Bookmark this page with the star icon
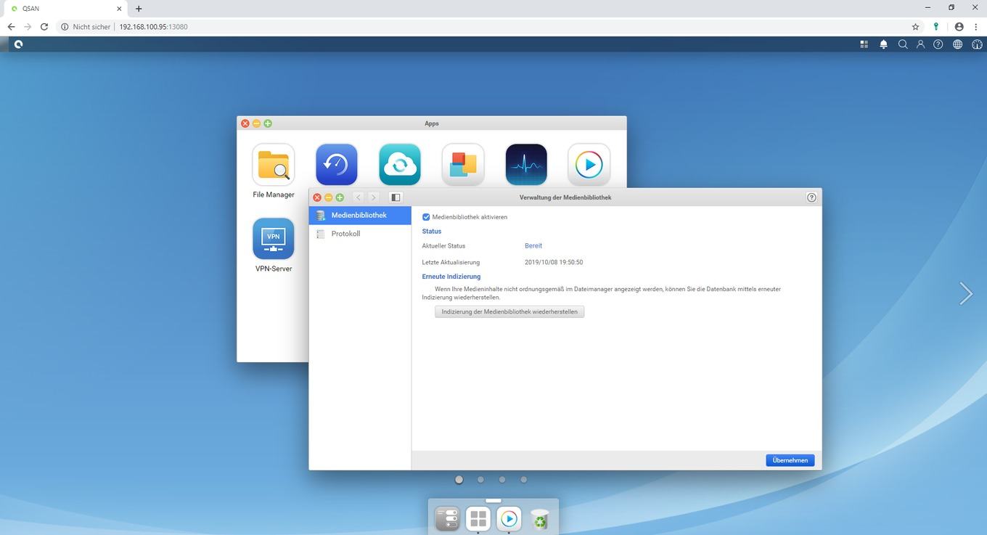 point(916,27)
